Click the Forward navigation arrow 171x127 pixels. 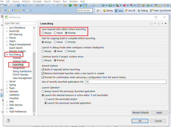27,11
